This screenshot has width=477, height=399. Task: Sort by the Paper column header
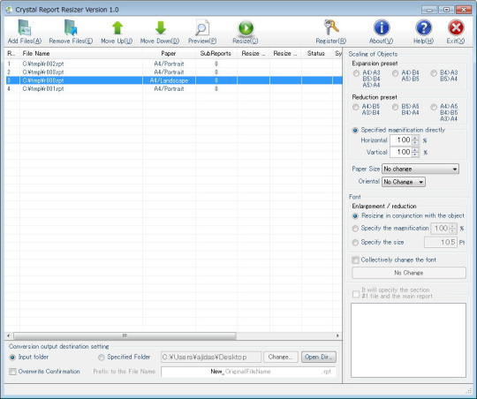click(169, 54)
